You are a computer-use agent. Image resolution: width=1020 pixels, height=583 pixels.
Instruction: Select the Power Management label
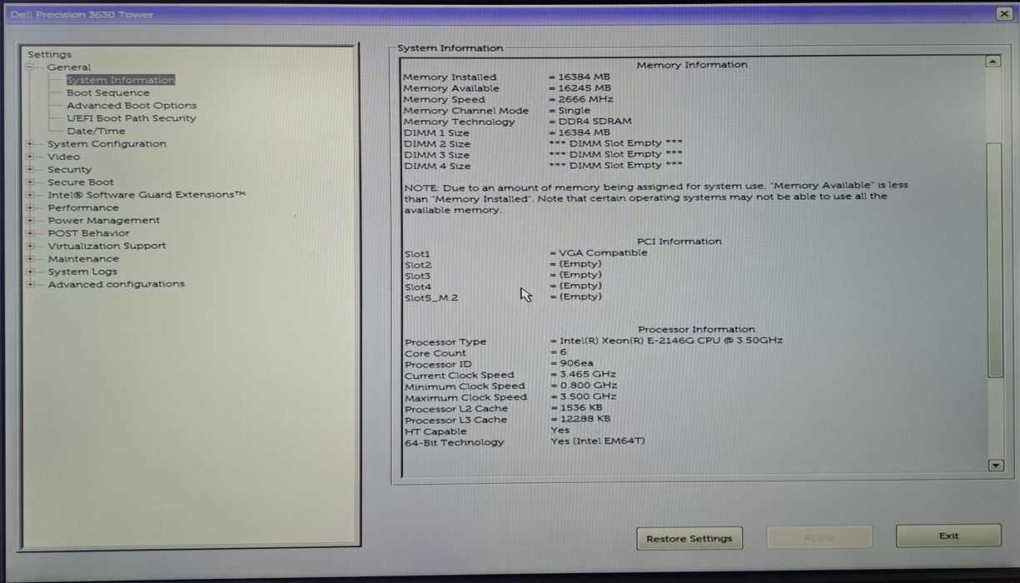(x=103, y=221)
